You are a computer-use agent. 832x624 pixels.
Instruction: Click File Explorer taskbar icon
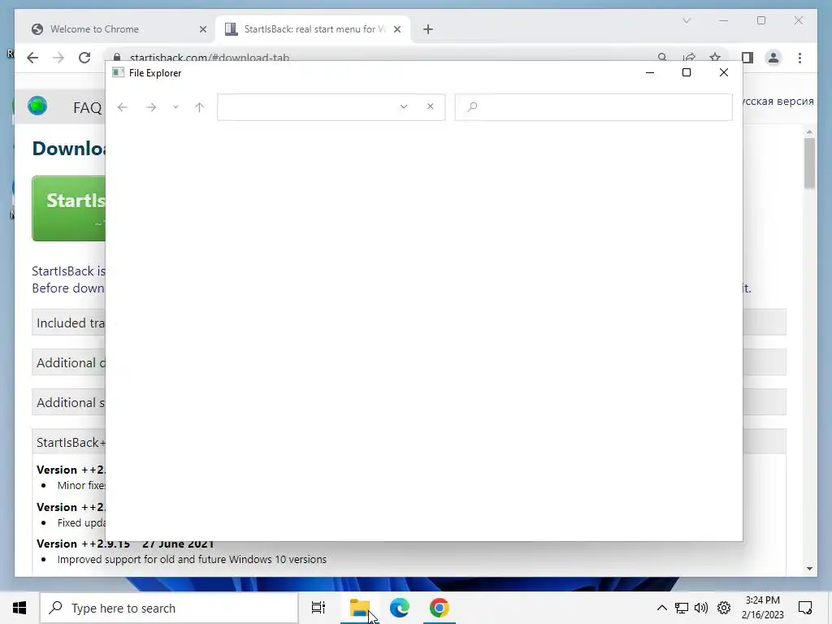point(360,608)
